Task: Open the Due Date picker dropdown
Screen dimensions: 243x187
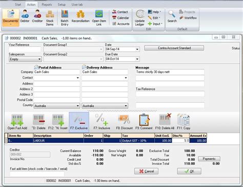Action: pos(137,59)
